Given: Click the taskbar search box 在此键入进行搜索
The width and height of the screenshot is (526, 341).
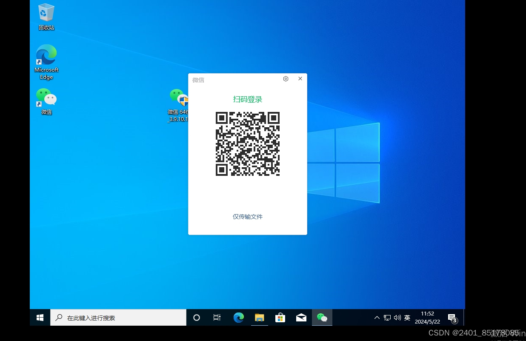Looking at the screenshot, I should (x=118, y=318).
